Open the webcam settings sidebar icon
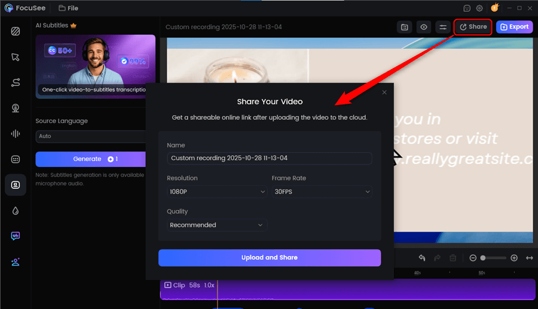Screen dimensions: 538x309 16,108
